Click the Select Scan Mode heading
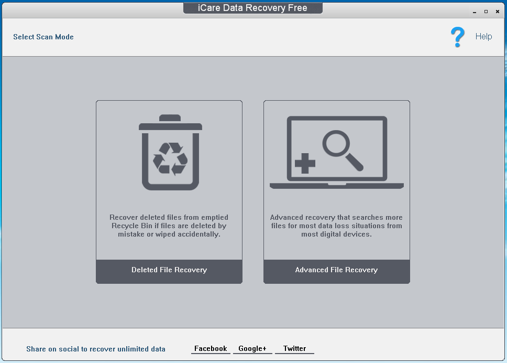Screen dimensions: 507x363 (43, 37)
